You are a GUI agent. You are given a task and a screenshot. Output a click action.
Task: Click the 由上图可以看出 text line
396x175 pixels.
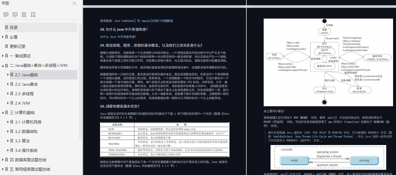pos(274,111)
